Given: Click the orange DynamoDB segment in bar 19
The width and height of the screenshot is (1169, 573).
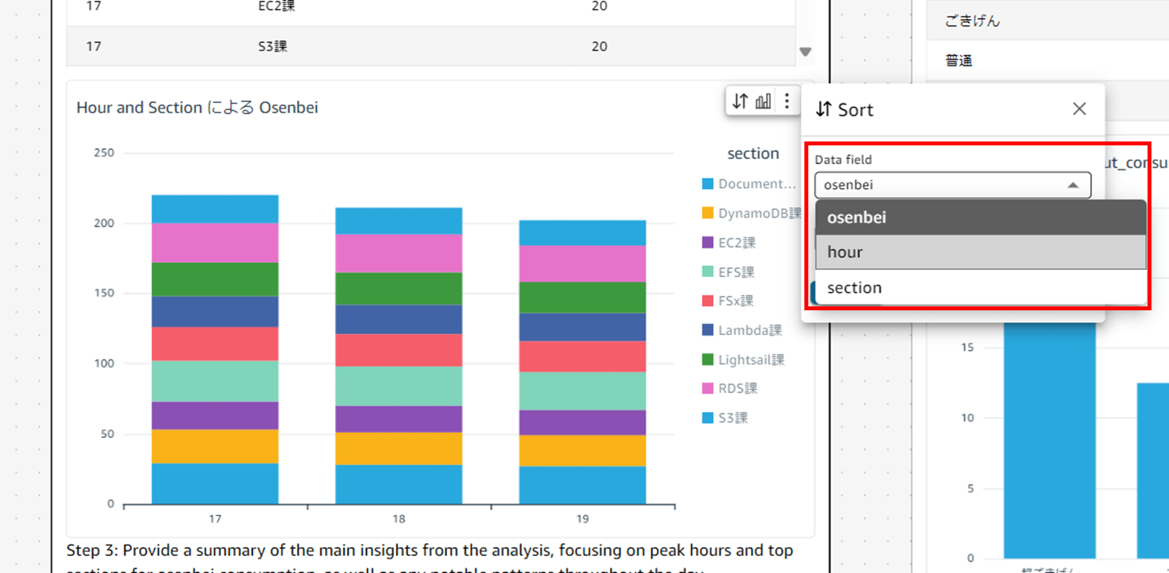Looking at the screenshot, I should point(583,450).
